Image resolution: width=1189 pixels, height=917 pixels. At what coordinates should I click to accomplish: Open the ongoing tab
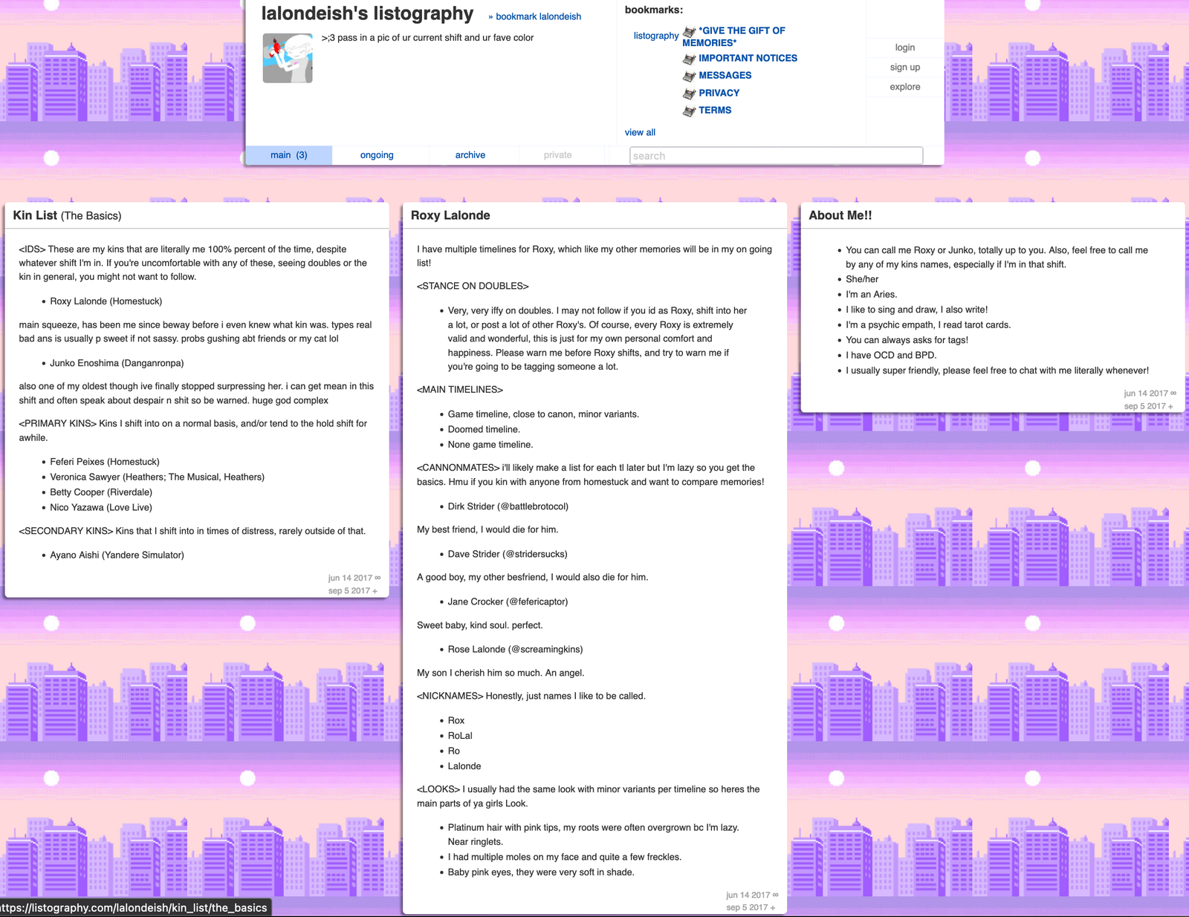click(x=377, y=155)
